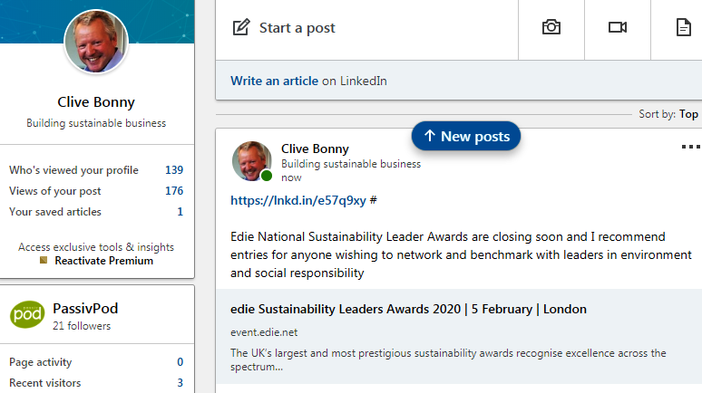Attach a document with the page icon
The height and width of the screenshot is (393, 702).
tap(683, 27)
